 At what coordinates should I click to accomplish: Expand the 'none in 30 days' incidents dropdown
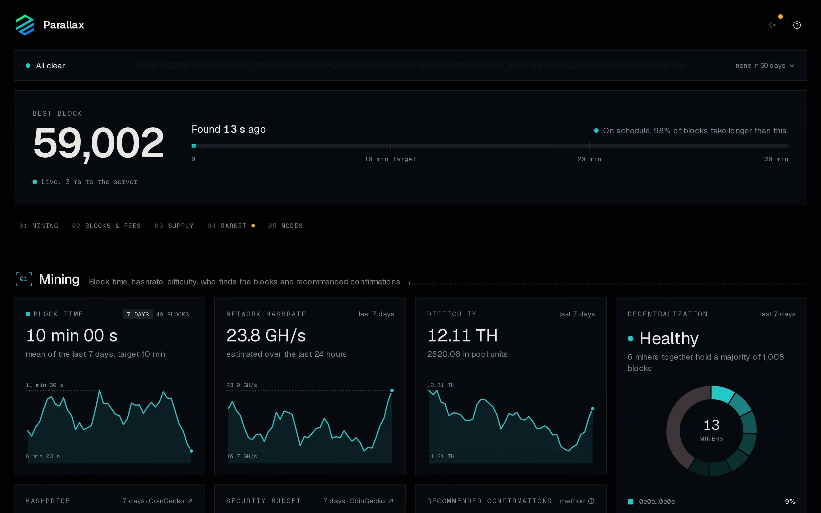(765, 66)
